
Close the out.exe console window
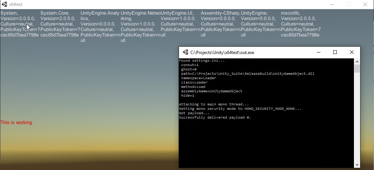(x=352, y=52)
